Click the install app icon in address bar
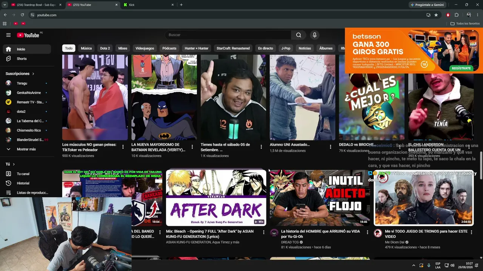The width and height of the screenshot is (483, 271). tap(428, 15)
